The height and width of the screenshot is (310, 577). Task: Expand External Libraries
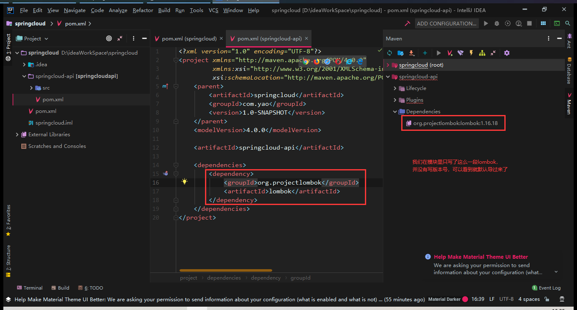(17, 135)
